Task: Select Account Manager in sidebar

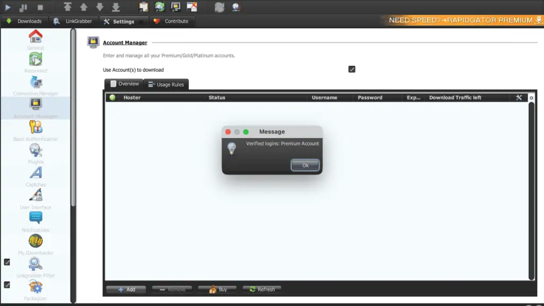Action: point(36,108)
